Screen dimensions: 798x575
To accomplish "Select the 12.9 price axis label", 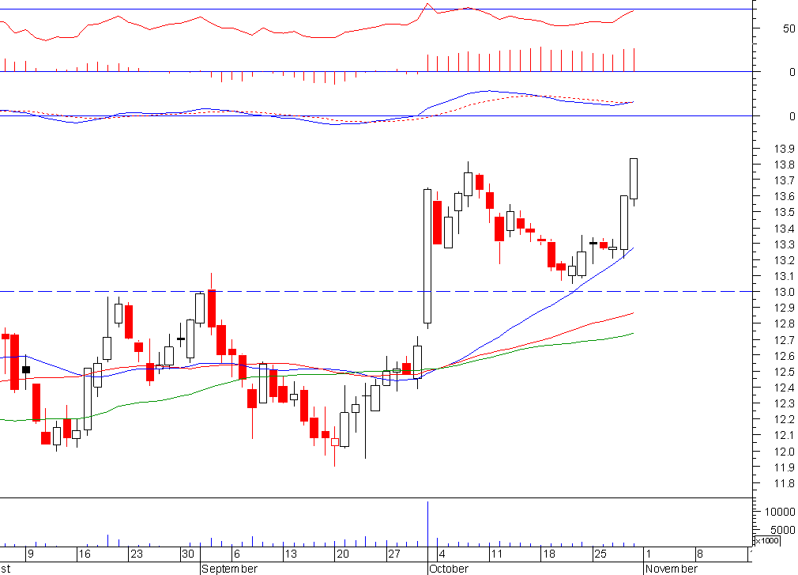I will click(784, 308).
